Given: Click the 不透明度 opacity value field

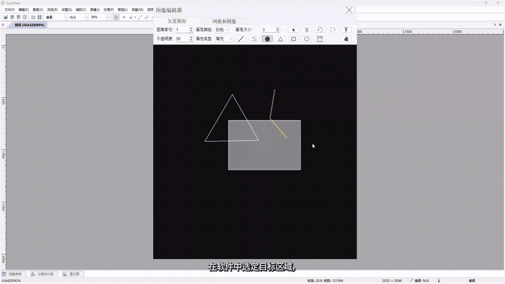Looking at the screenshot, I should tap(182, 39).
